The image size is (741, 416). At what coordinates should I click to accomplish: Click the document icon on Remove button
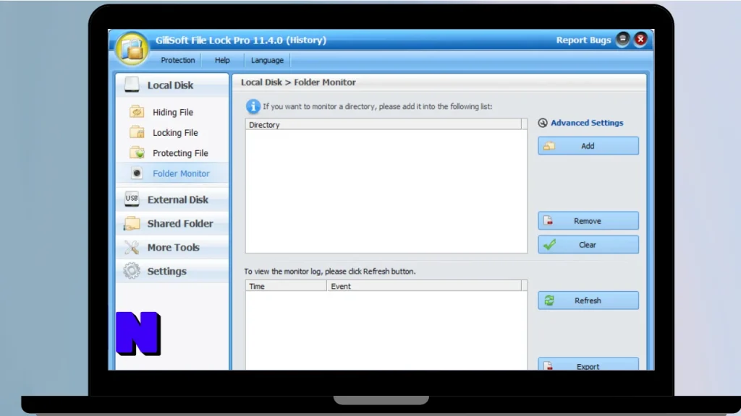click(x=549, y=220)
